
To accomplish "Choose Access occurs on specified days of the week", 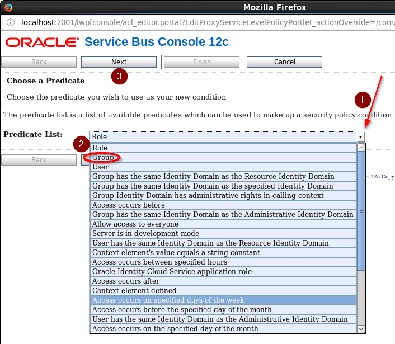I will click(x=168, y=300).
